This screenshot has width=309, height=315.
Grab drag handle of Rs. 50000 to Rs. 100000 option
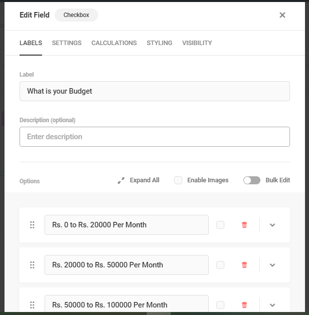click(32, 305)
